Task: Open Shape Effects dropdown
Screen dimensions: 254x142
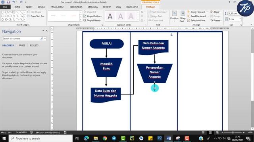Action: click(x=92, y=21)
